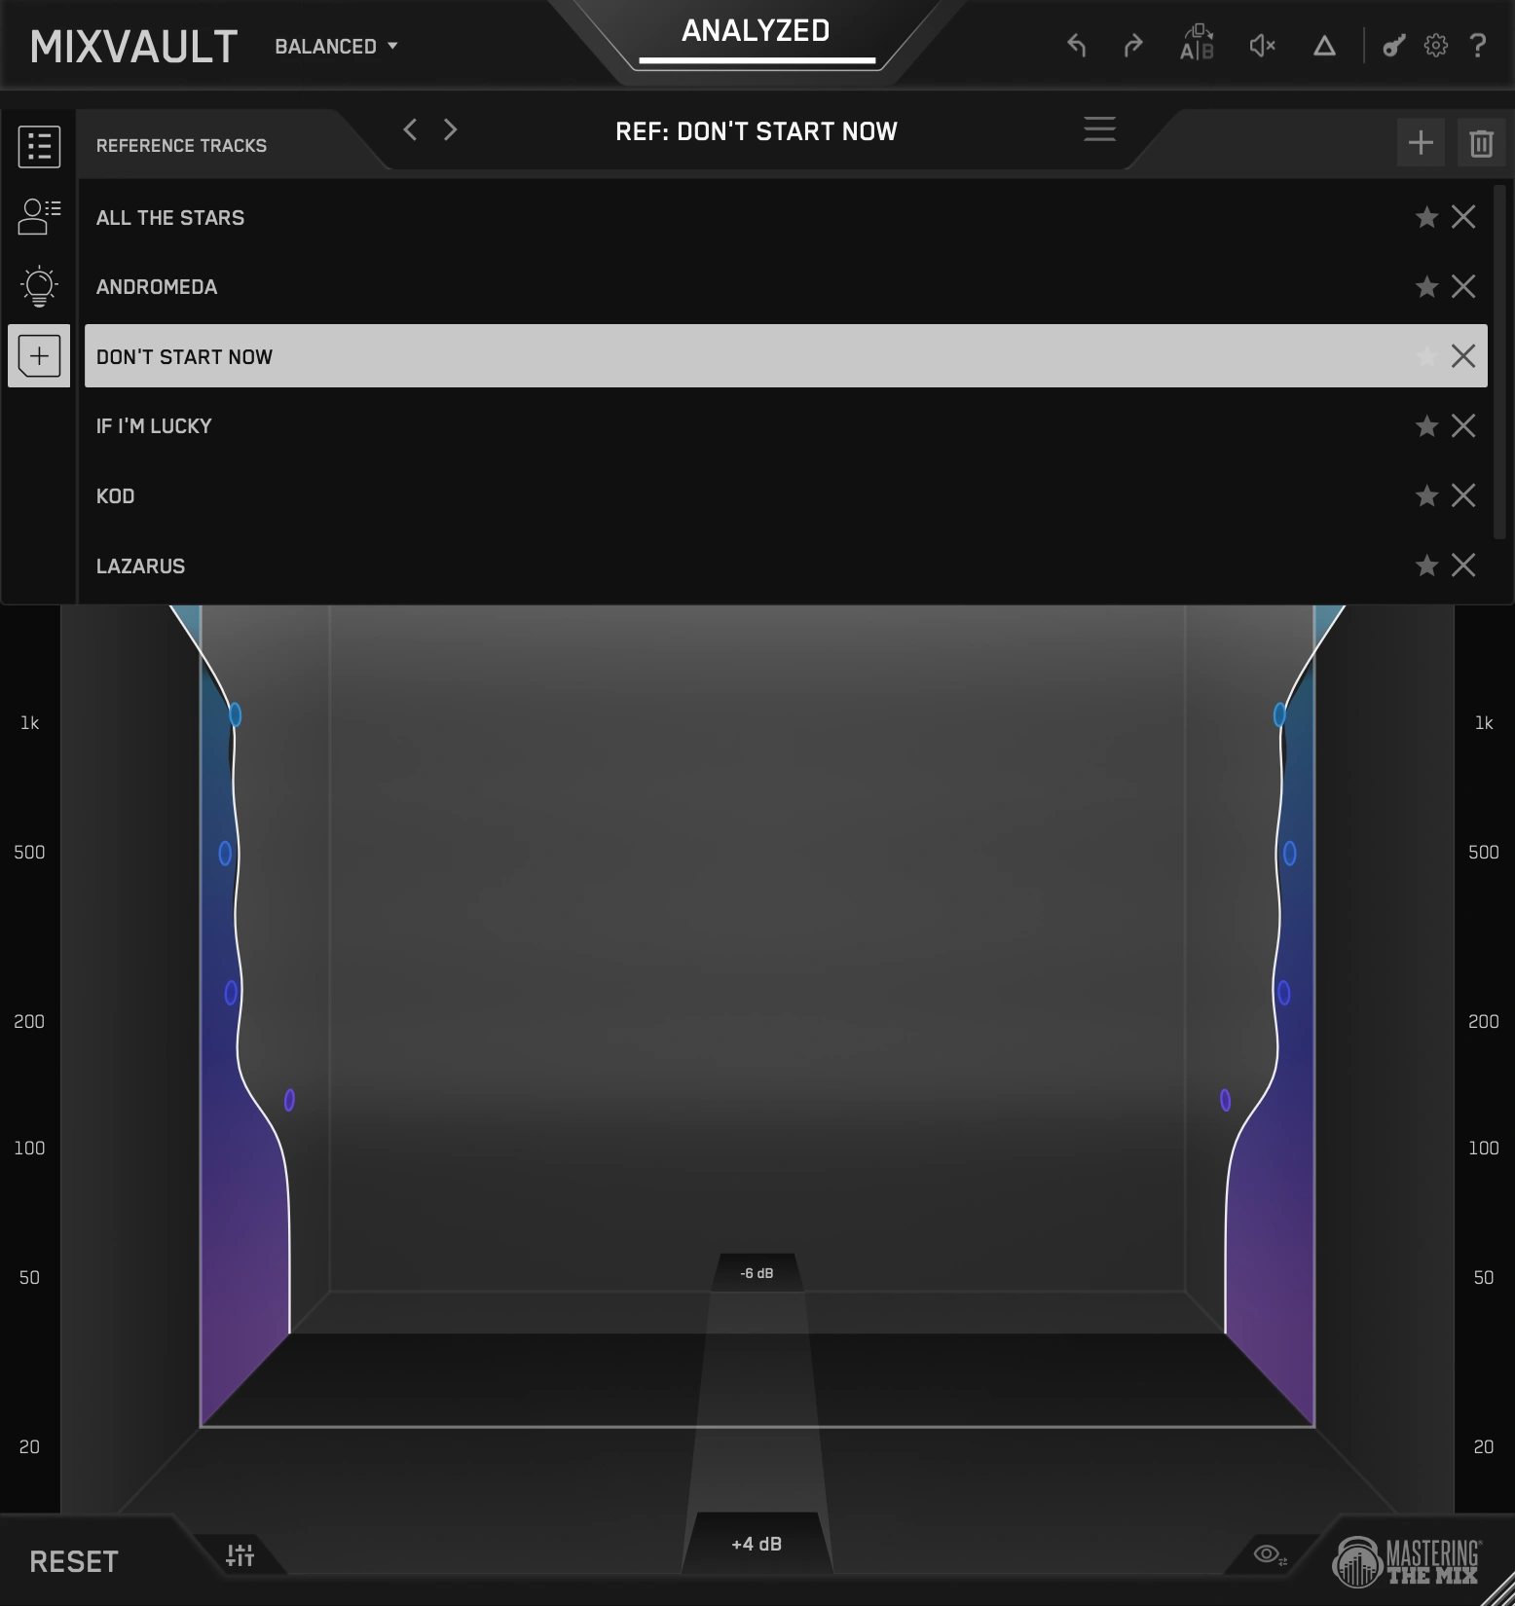
Task: Favorite DON'T START NOW with star
Action: (1426, 356)
